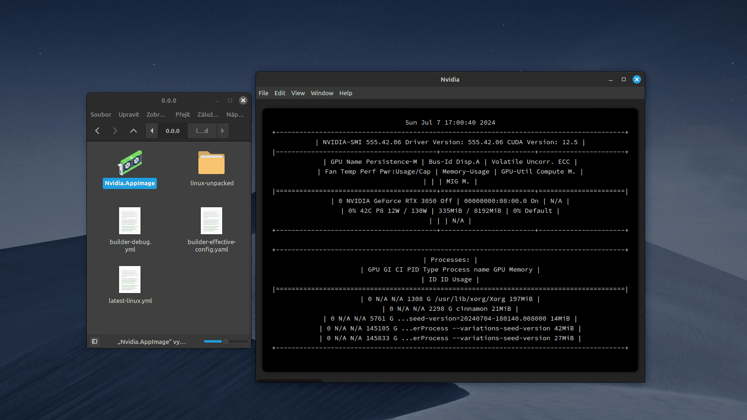Viewport: 747px width, 420px height.
Task: Select builder-effective-config.yaml file icon
Action: click(211, 221)
